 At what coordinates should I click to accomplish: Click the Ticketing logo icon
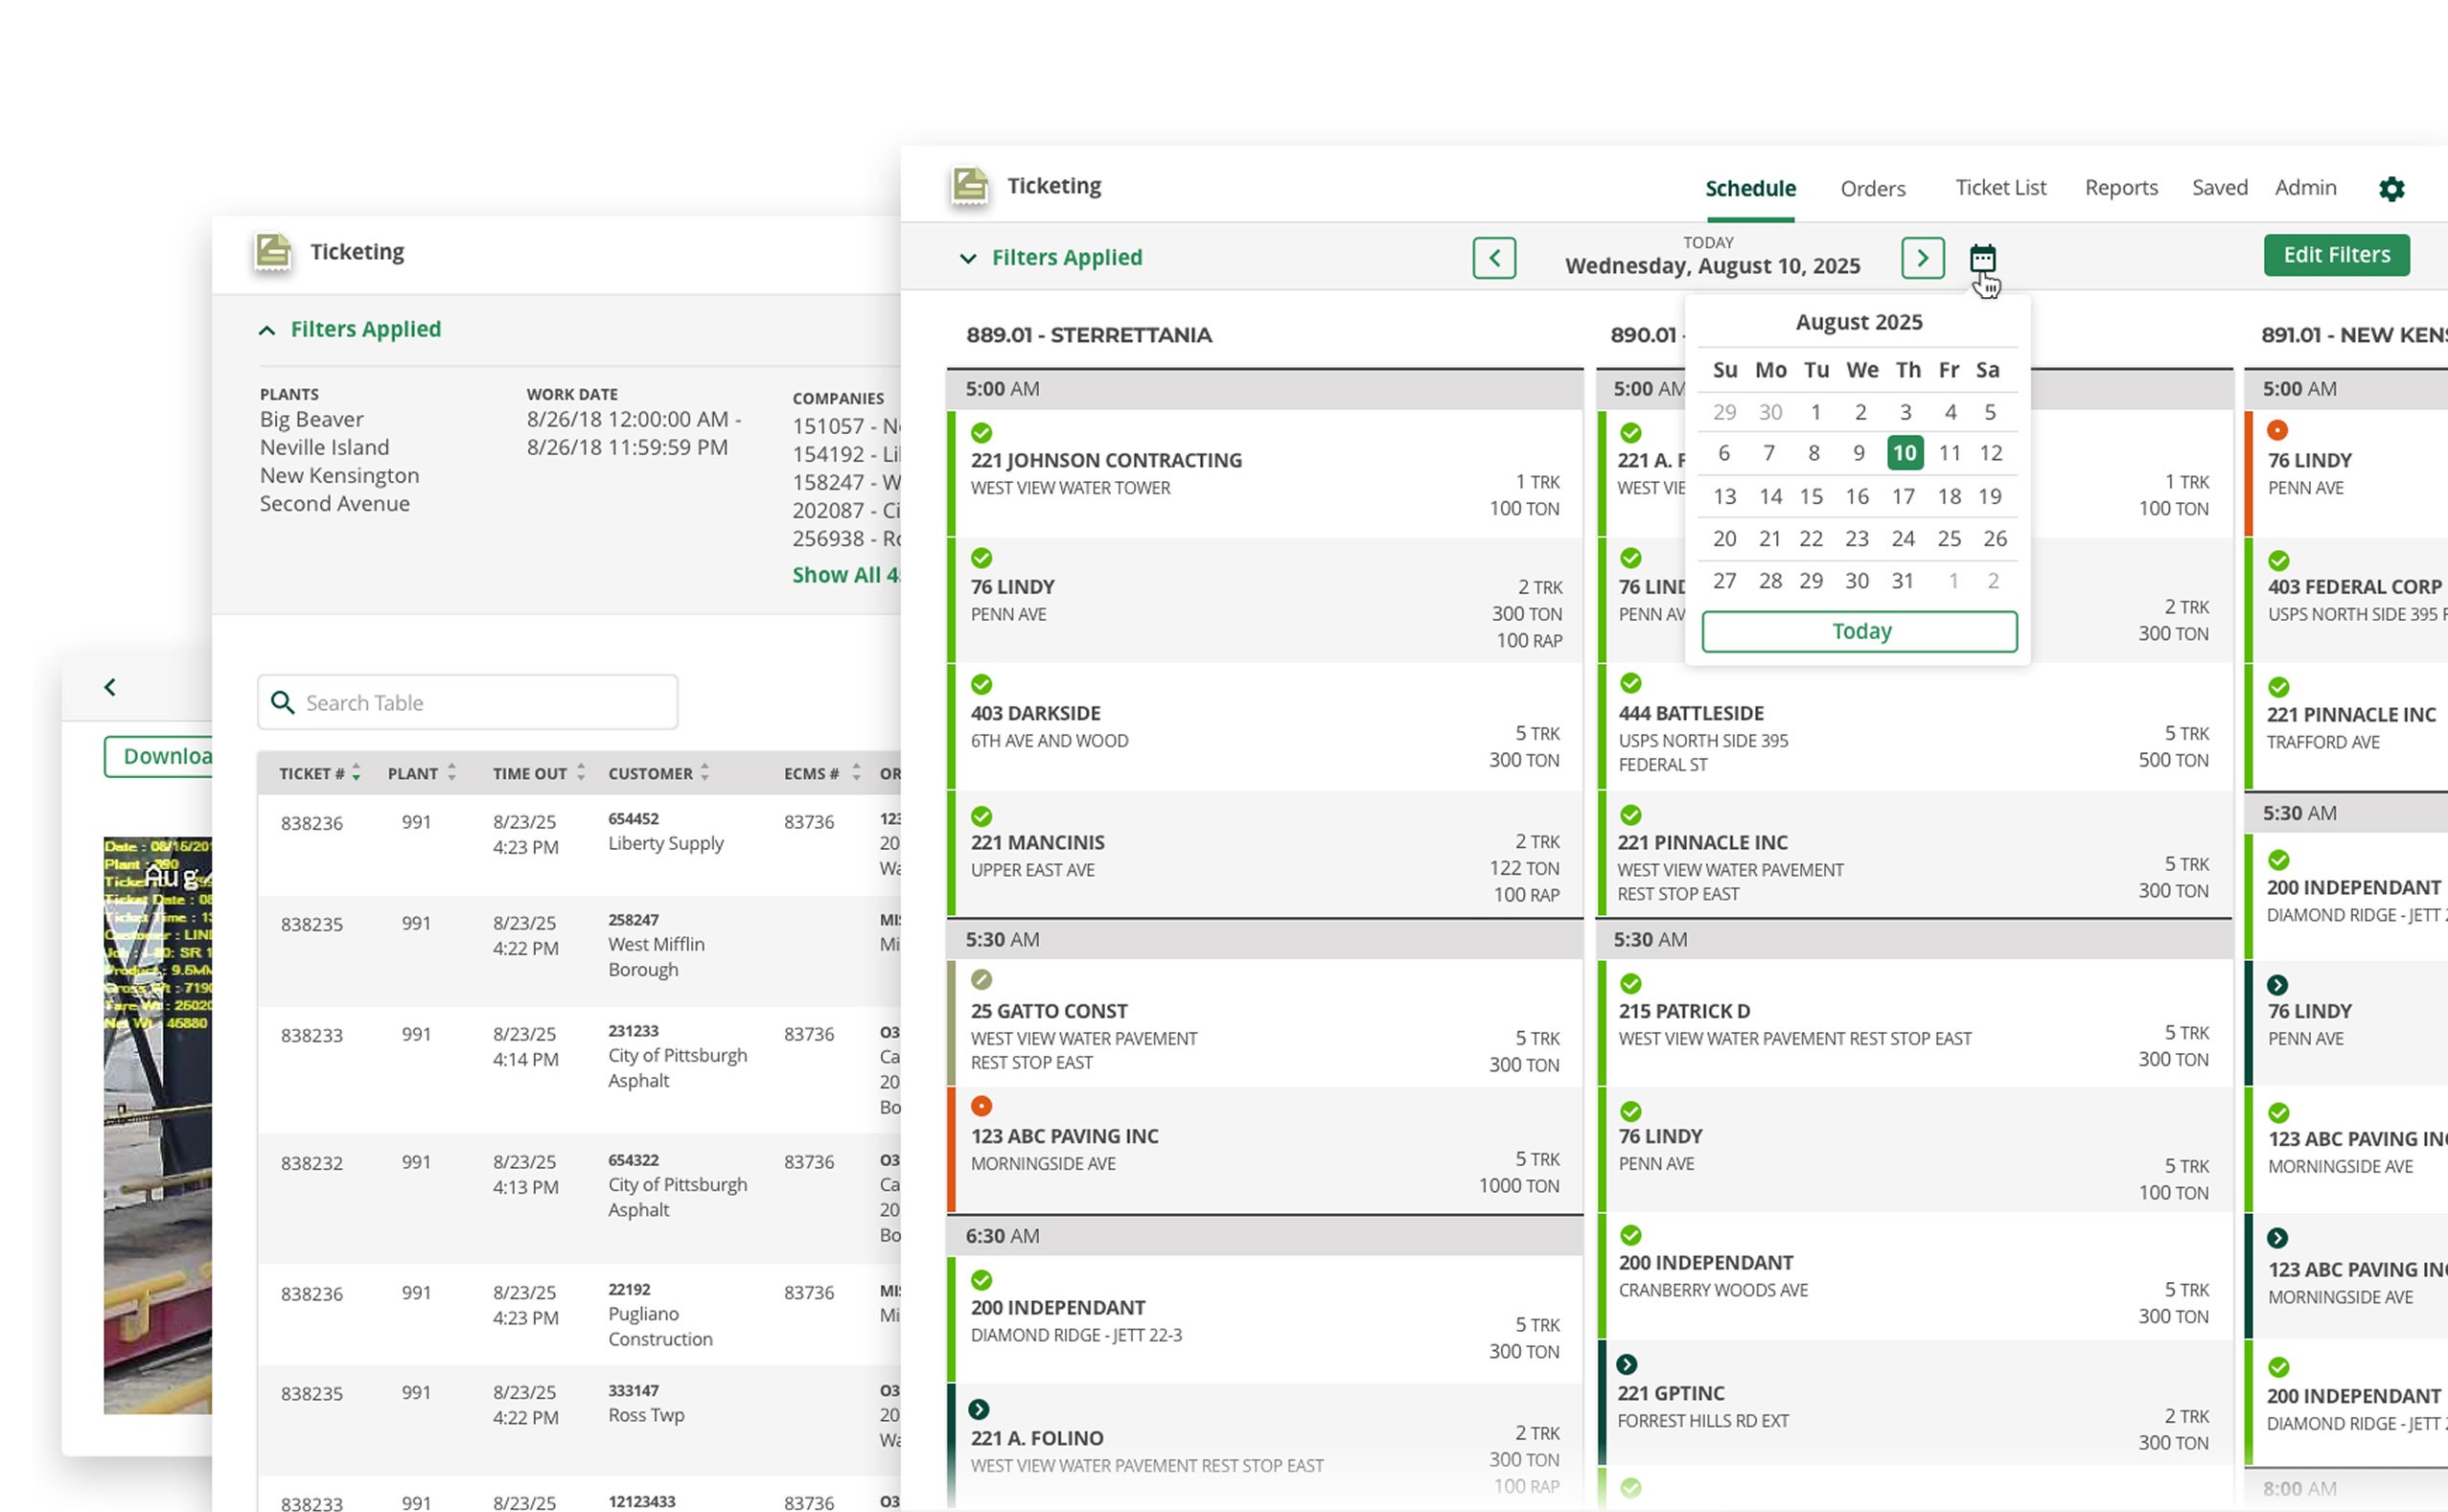[968, 185]
